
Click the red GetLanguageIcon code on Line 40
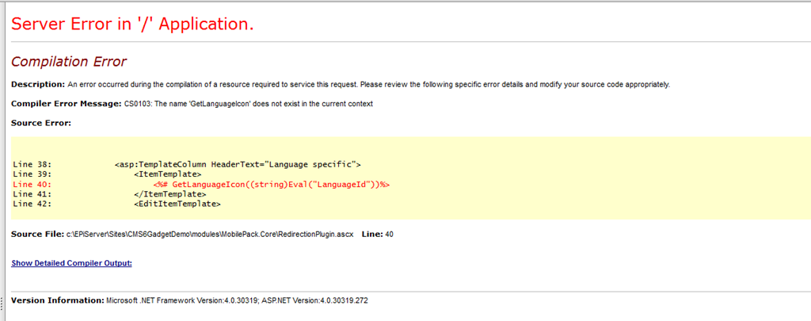tap(272, 184)
